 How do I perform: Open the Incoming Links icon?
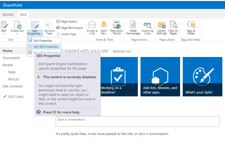tap(147, 25)
